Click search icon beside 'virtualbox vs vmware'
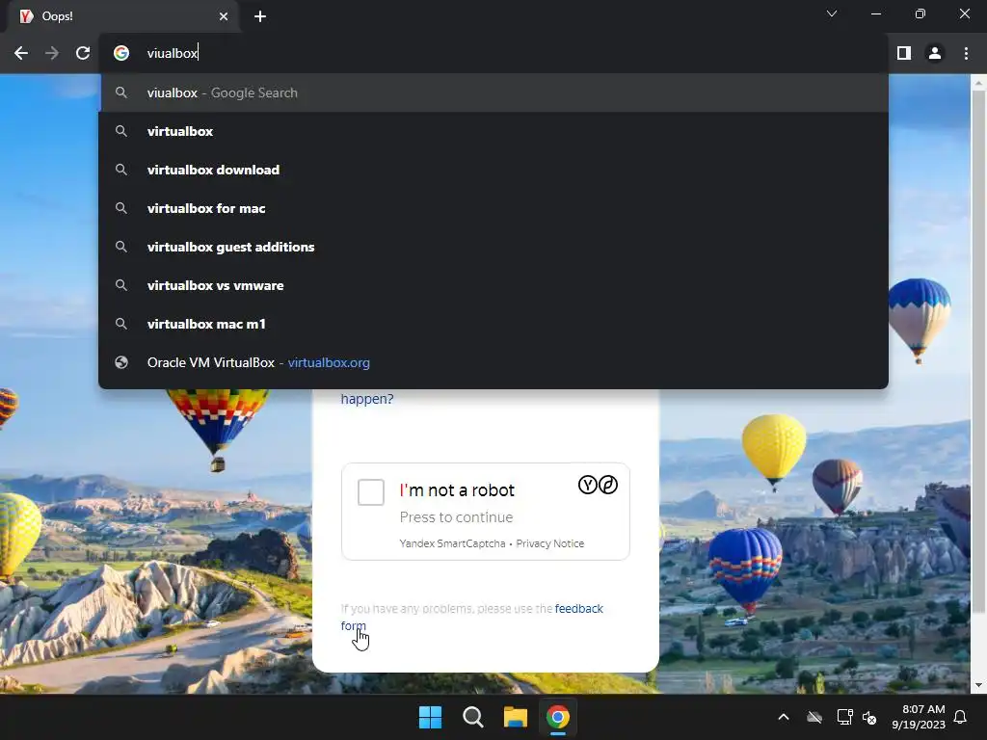Image resolution: width=987 pixels, height=740 pixels. click(x=121, y=285)
